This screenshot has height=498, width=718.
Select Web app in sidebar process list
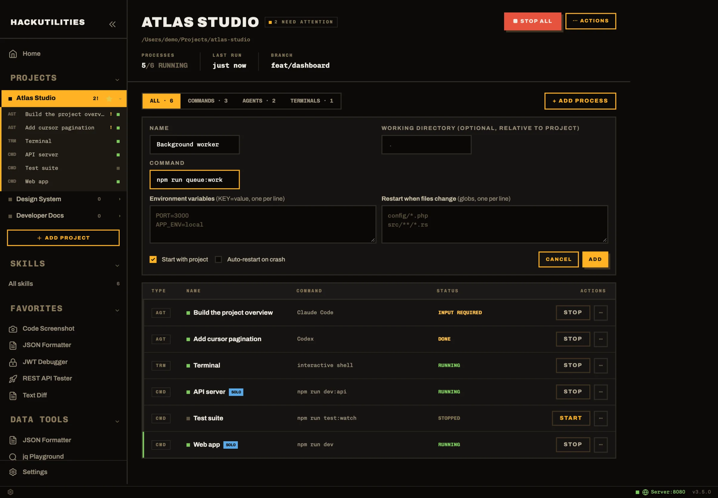(64, 181)
